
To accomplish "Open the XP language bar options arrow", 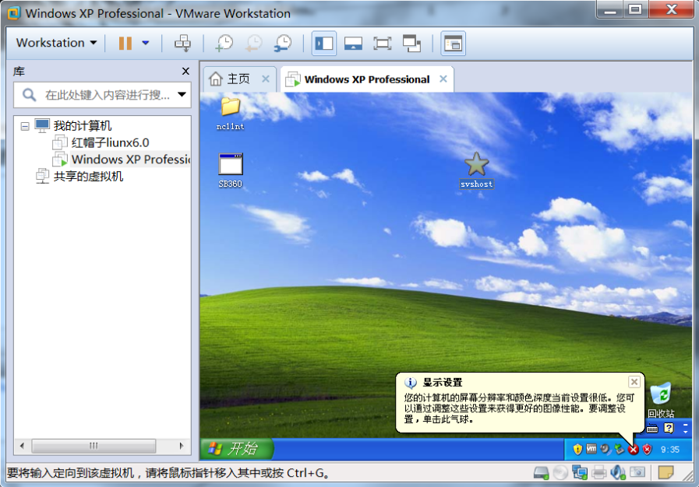I will (x=686, y=432).
